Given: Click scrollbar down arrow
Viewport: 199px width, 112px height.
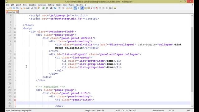Looking at the screenshot, I should coord(192,107).
